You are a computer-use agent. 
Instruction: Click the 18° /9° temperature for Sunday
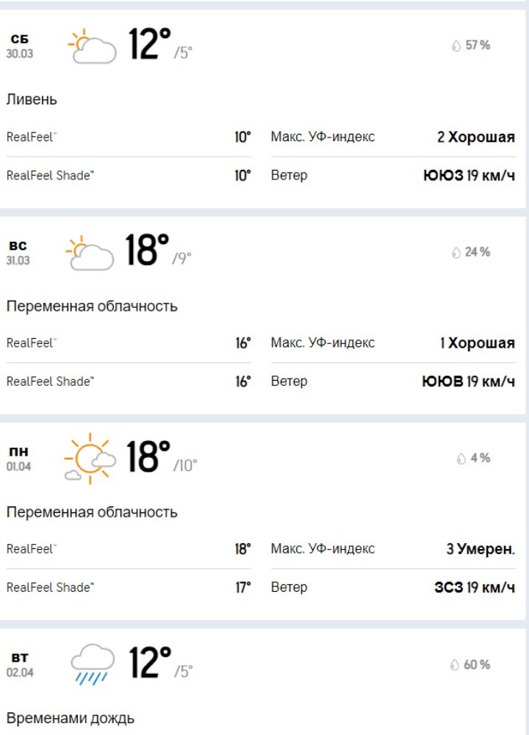159,251
